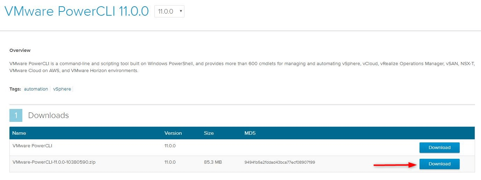Click the 11.0.0 version in the VMware PowerCLI row
Screen dimensions: 481x180
170,146
